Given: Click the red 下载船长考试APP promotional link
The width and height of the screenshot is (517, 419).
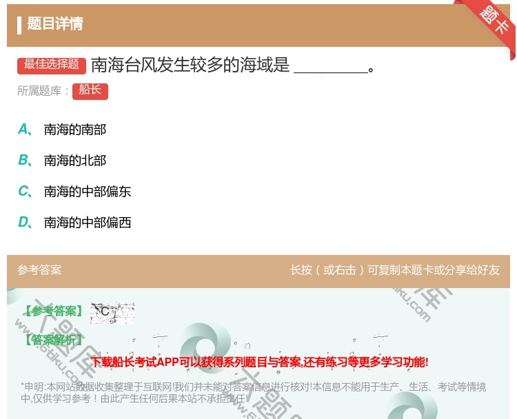Looking at the screenshot, I should coord(259,362).
